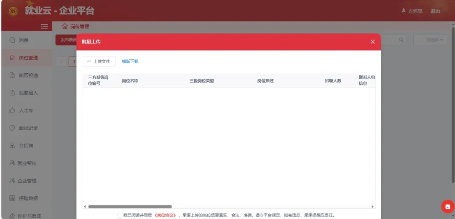The height and width of the screenshot is (219, 455).
Task: Click the page vertical scrollbar
Action: 453,105
